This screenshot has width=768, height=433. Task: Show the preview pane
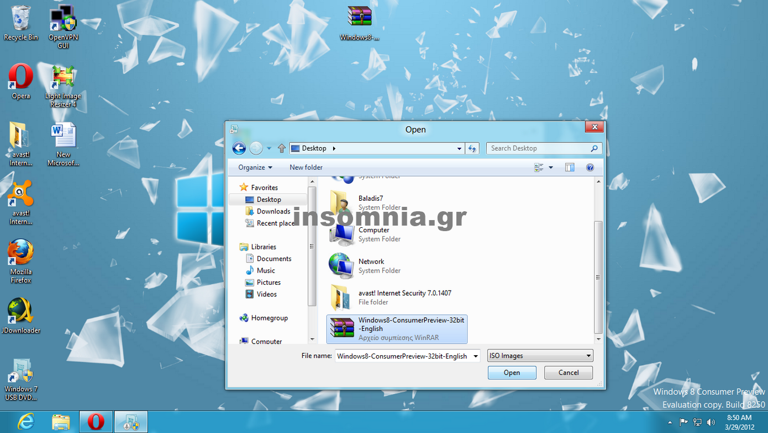570,168
